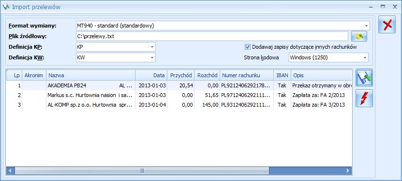The width and height of the screenshot is (402, 181).
Task: Click the red lightning bolt icon
Action: coord(364,98)
